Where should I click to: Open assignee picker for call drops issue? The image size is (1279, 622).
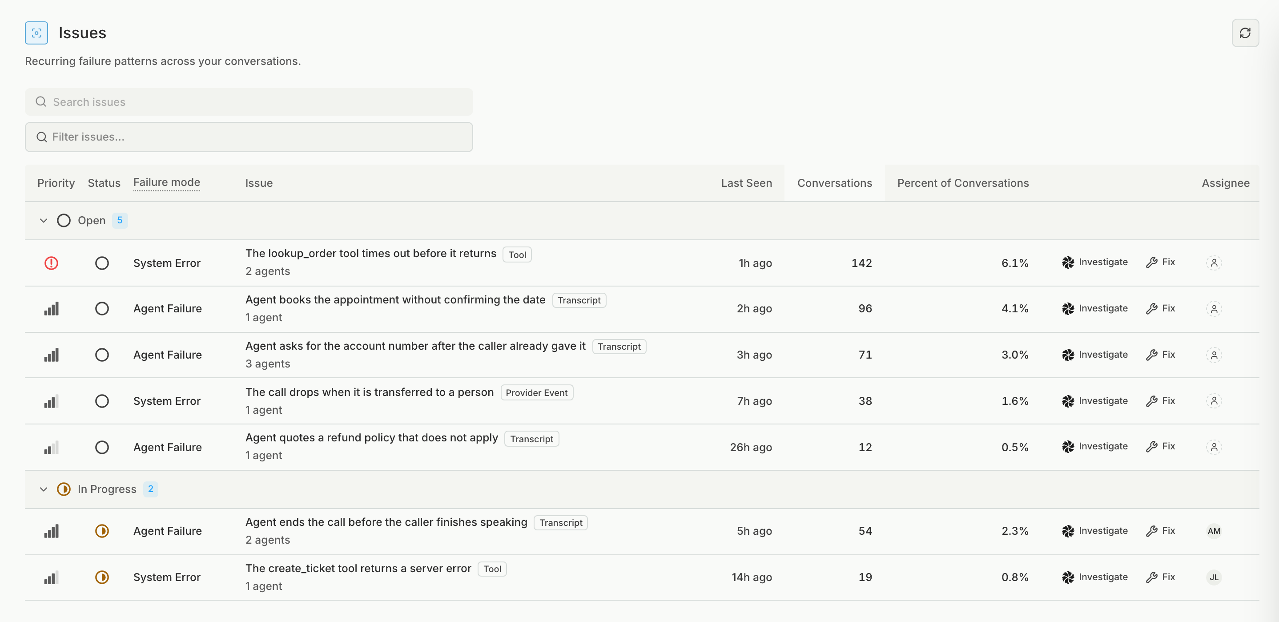coord(1214,401)
